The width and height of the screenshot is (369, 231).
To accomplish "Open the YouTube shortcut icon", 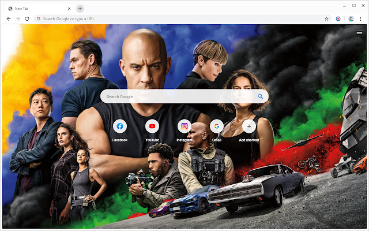I will 152,126.
